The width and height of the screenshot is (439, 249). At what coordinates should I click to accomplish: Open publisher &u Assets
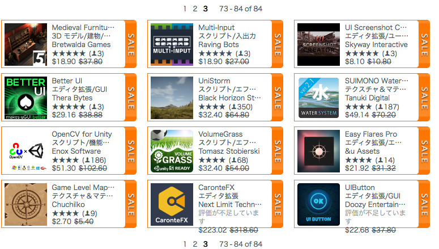coord(363,151)
